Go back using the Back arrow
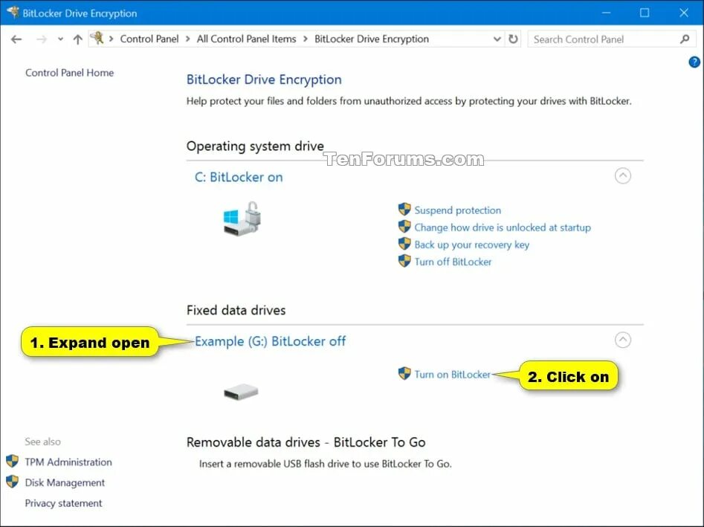This screenshot has height=527, width=704. tap(16, 39)
